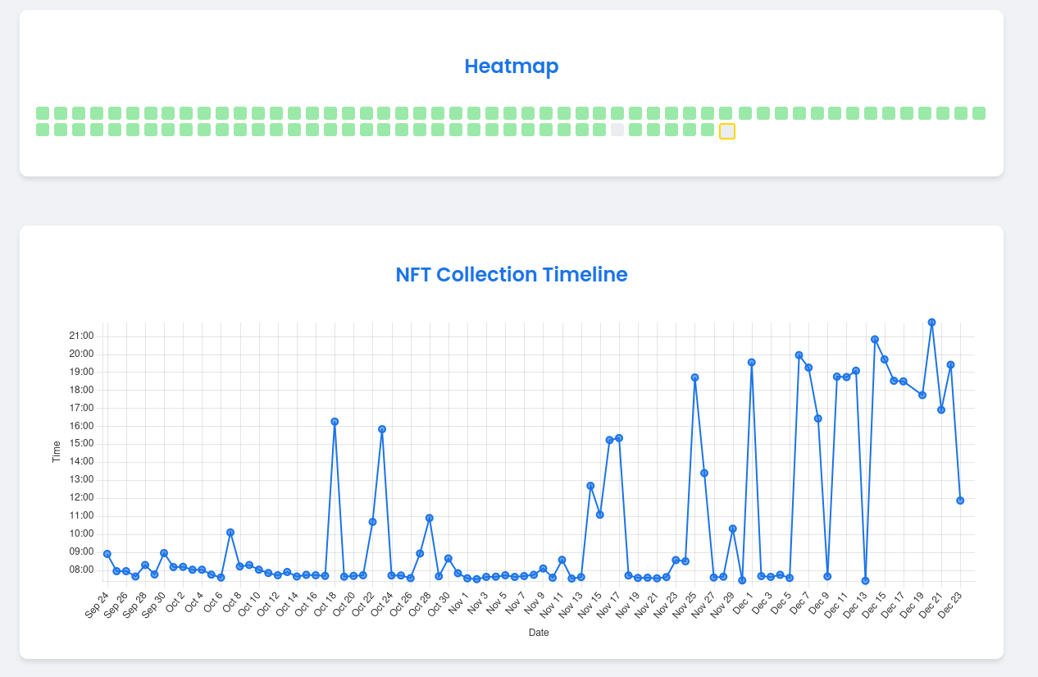Select the last data point Dec 23
The height and width of the screenshot is (677, 1038).
960,501
